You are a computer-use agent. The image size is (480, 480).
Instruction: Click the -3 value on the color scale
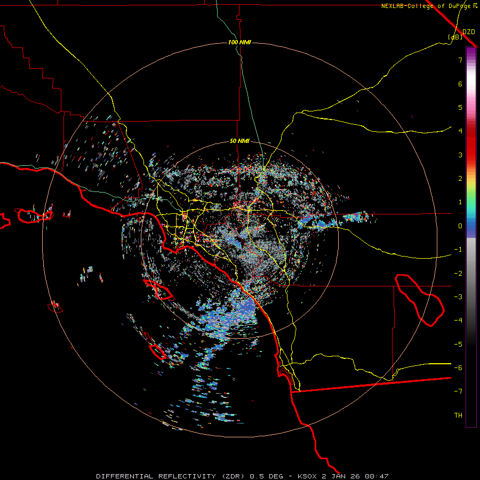click(x=458, y=297)
